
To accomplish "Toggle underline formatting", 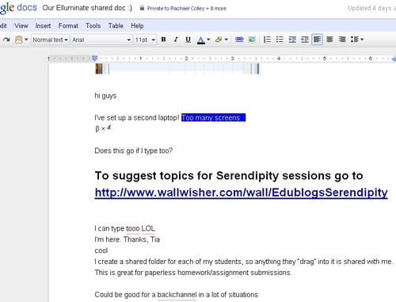I will [188, 40].
